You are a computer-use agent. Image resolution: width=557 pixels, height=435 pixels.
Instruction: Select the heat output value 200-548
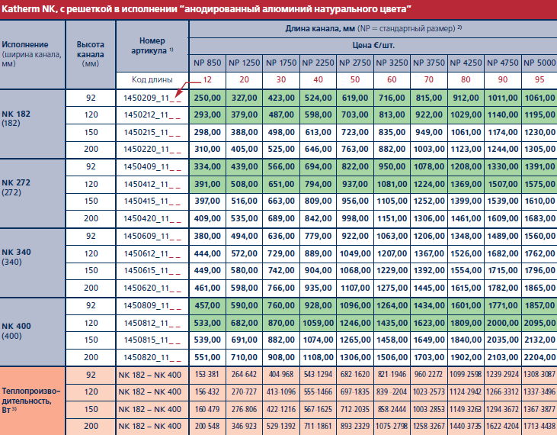point(207,427)
